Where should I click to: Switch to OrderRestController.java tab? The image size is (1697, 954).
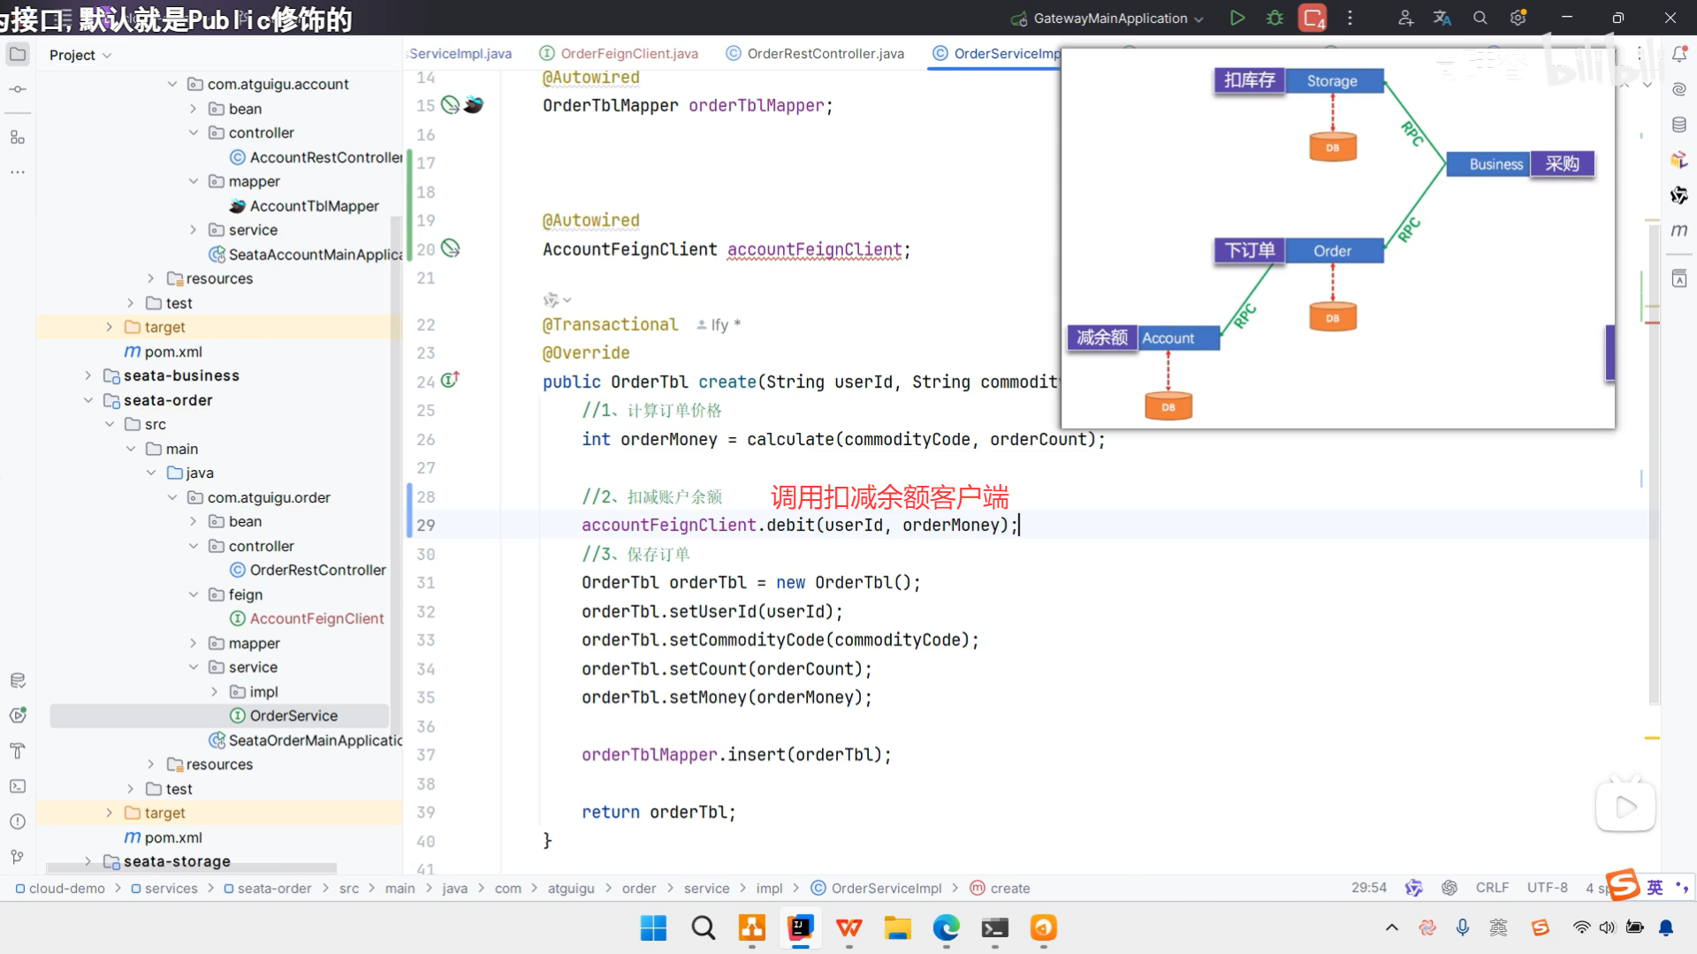click(x=825, y=54)
